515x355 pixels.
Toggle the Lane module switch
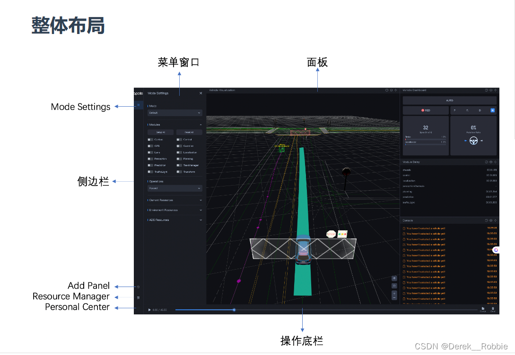tap(150, 152)
